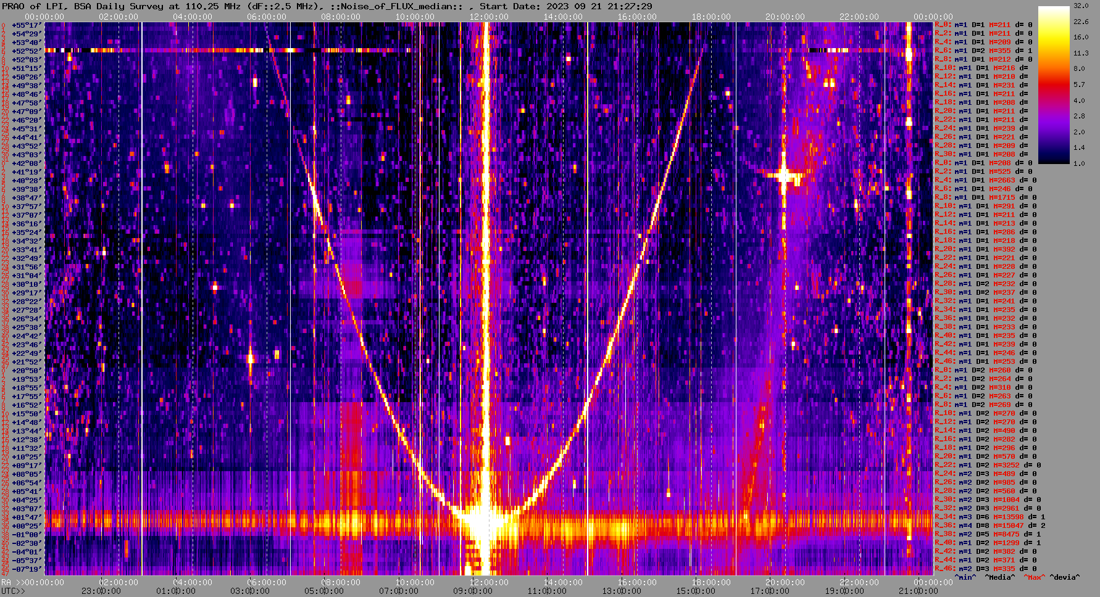Click the +52°52' declination label
The height and width of the screenshot is (597, 1100).
point(26,51)
